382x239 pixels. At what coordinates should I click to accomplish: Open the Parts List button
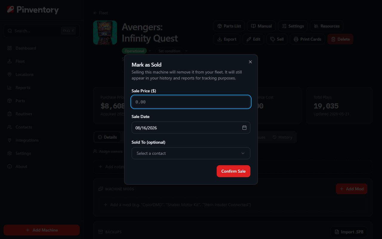[229, 26]
